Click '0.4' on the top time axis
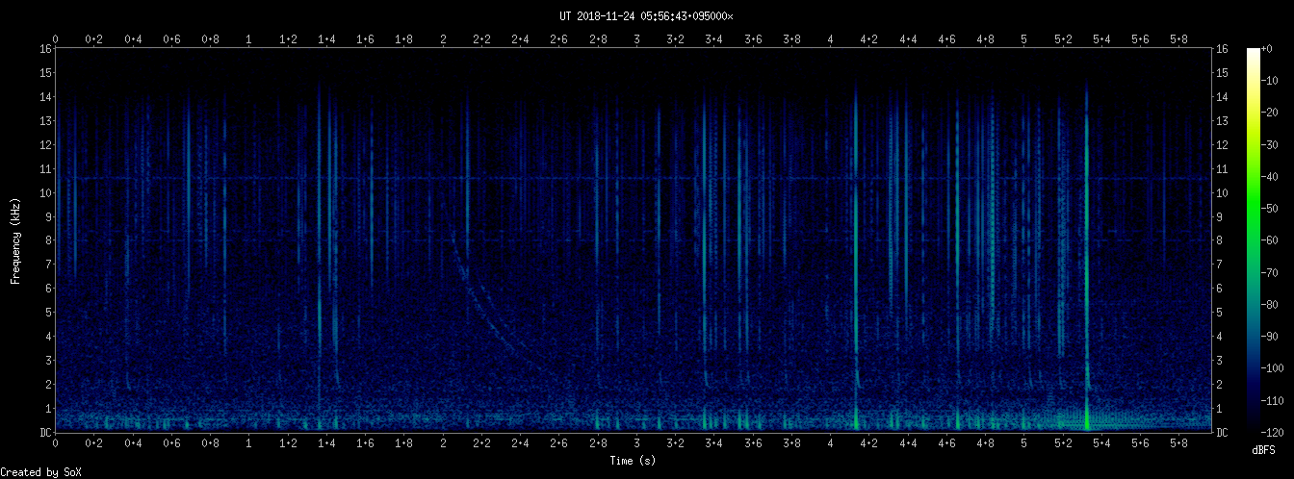 (133, 39)
